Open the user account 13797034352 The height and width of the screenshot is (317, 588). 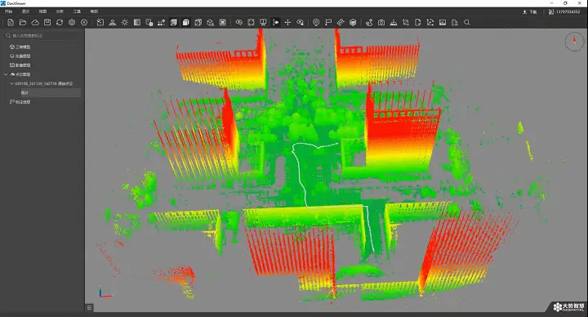point(564,12)
